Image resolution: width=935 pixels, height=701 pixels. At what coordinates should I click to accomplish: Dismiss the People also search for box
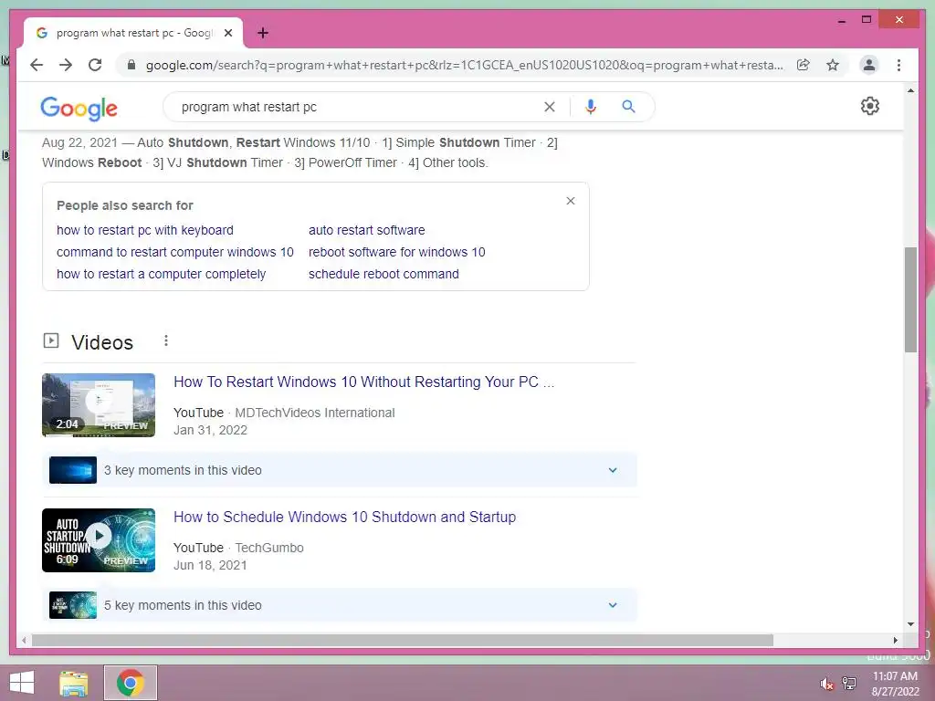click(x=571, y=201)
